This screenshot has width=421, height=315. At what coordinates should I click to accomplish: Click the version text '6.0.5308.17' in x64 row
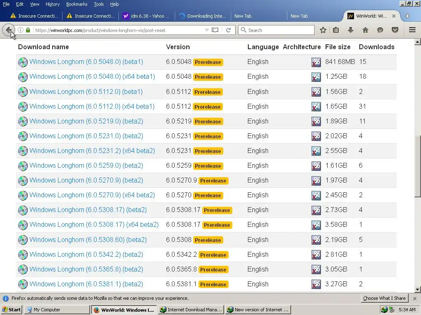pos(183,225)
